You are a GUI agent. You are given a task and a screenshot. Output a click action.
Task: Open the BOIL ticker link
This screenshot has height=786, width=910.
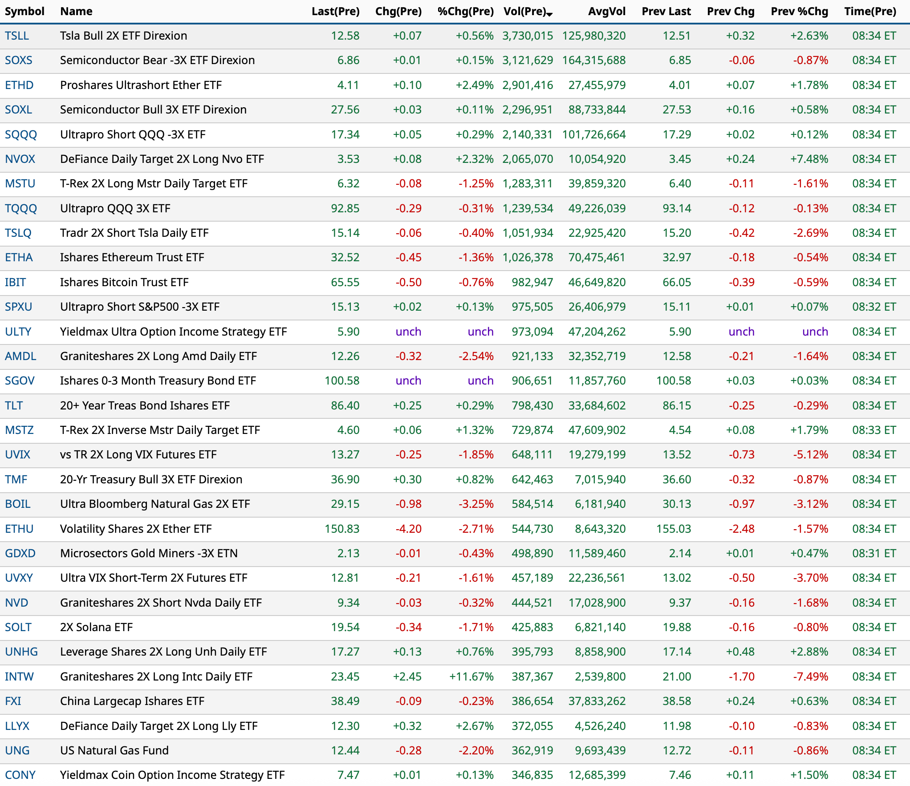click(x=18, y=504)
